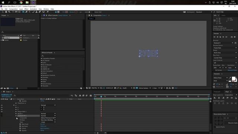The width and height of the screenshot is (238, 134).
Task: Toggle loop option in Preview panel
Action: (232, 37)
